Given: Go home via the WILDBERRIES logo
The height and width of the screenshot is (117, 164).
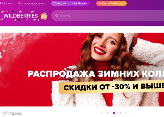Looking at the screenshot, I should tap(20, 16).
